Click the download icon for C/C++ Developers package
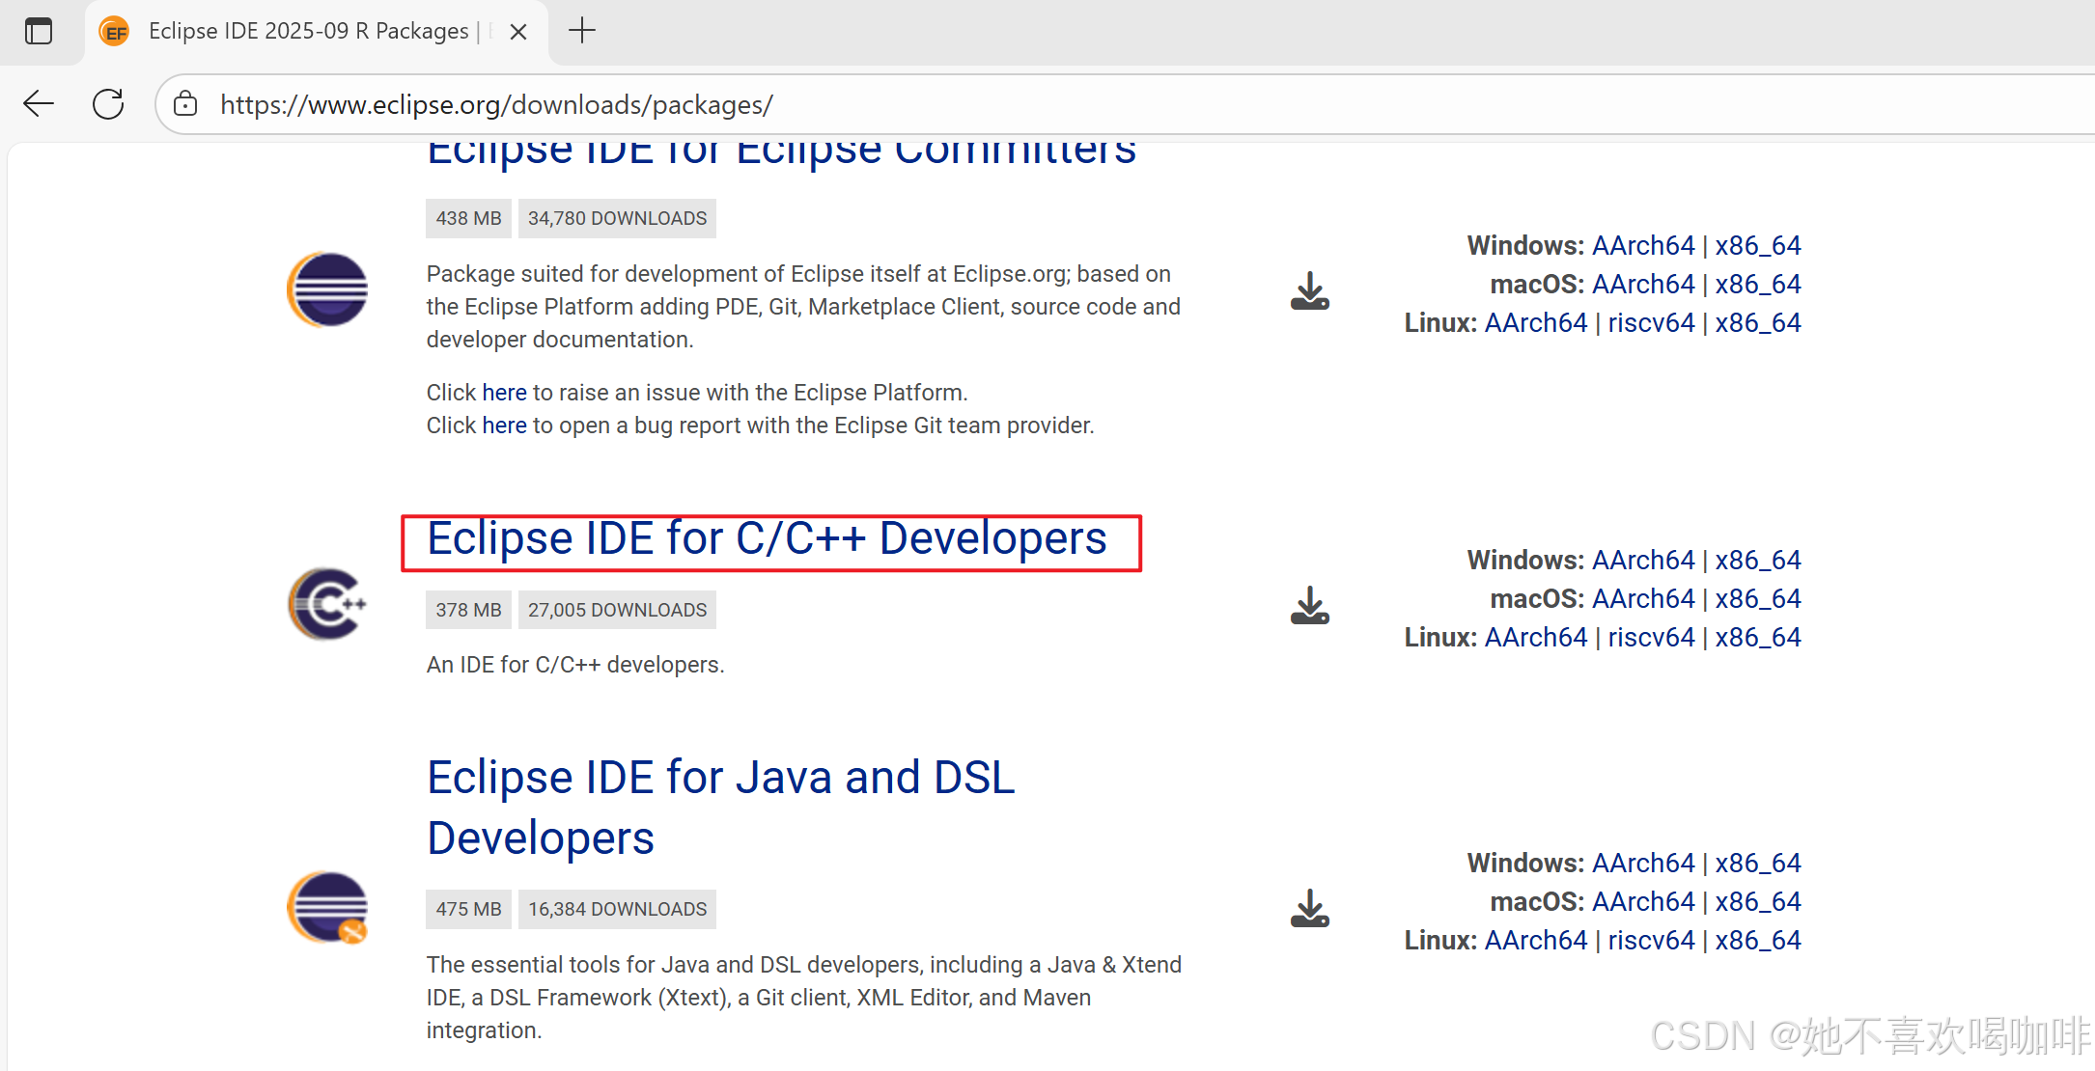The width and height of the screenshot is (2095, 1071). 1309,605
